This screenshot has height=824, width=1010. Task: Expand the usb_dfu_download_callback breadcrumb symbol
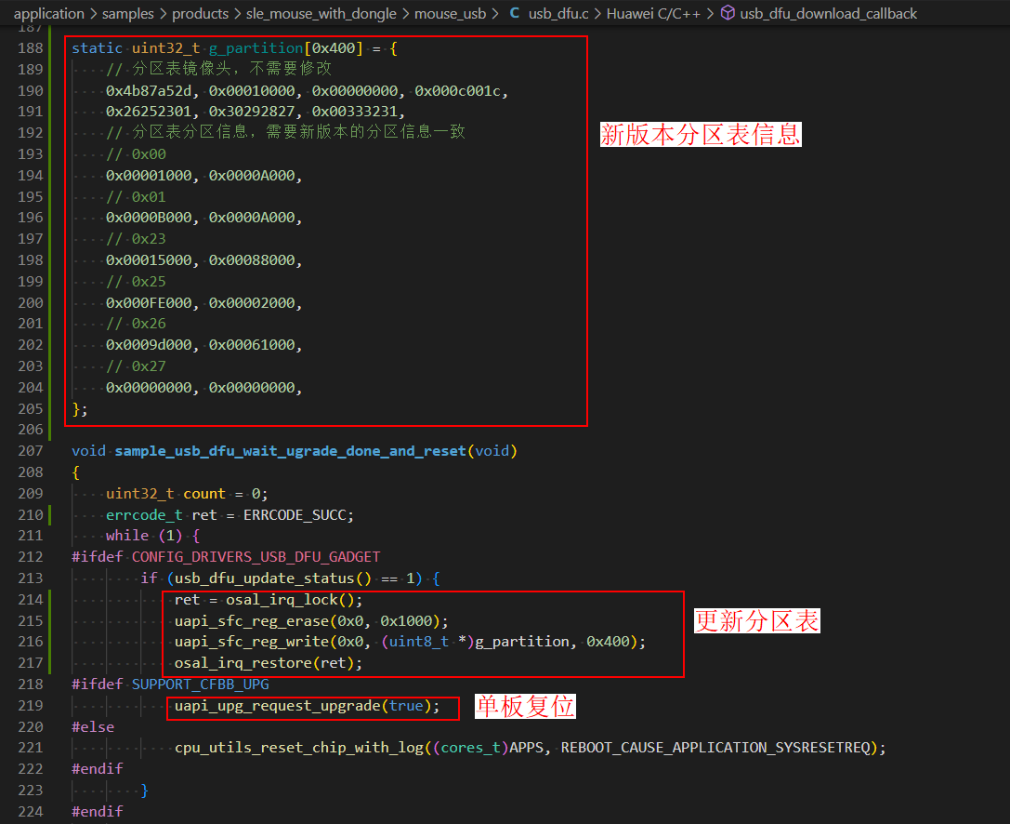(828, 13)
